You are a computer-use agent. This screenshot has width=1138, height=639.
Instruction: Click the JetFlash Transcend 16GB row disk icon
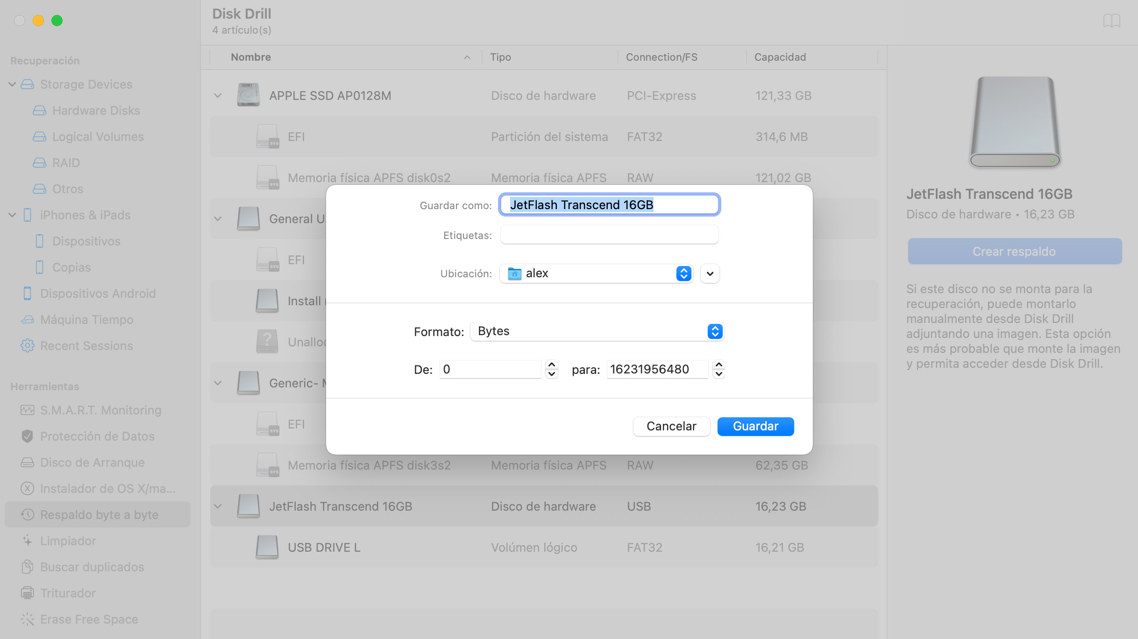pos(249,506)
